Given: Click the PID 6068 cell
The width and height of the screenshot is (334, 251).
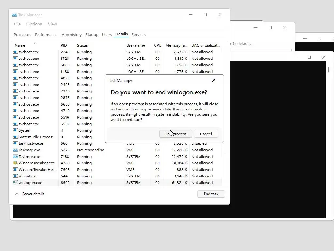Looking at the screenshot, I should pos(65,65).
